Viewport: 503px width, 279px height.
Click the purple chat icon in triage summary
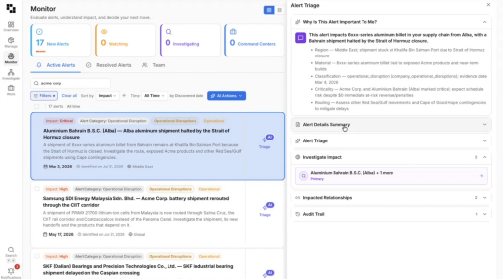pyautogui.click(x=300, y=38)
